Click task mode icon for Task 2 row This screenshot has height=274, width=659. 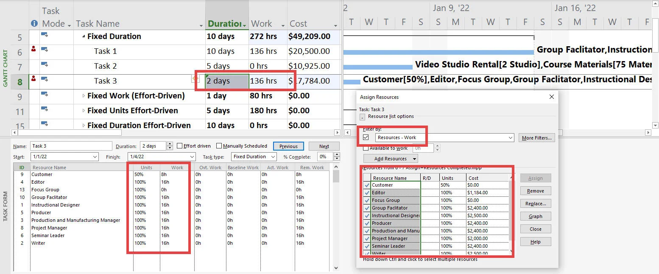44,64
